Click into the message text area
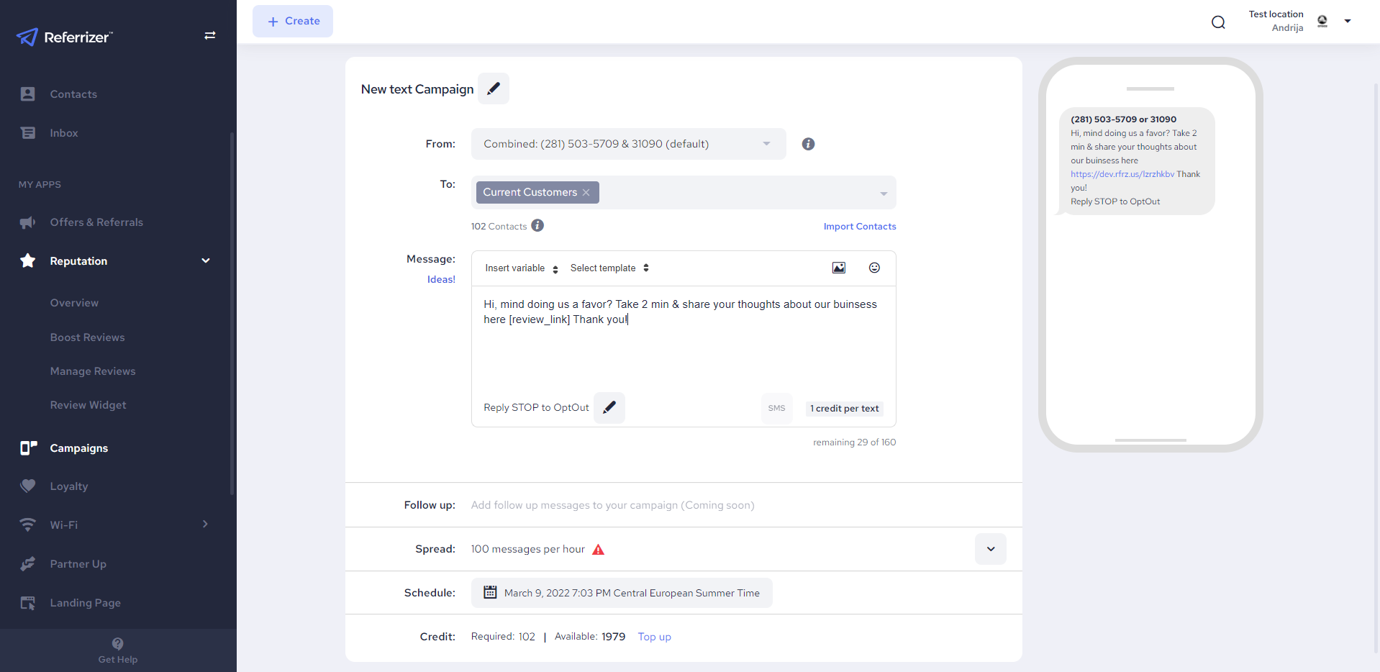 (x=682, y=345)
